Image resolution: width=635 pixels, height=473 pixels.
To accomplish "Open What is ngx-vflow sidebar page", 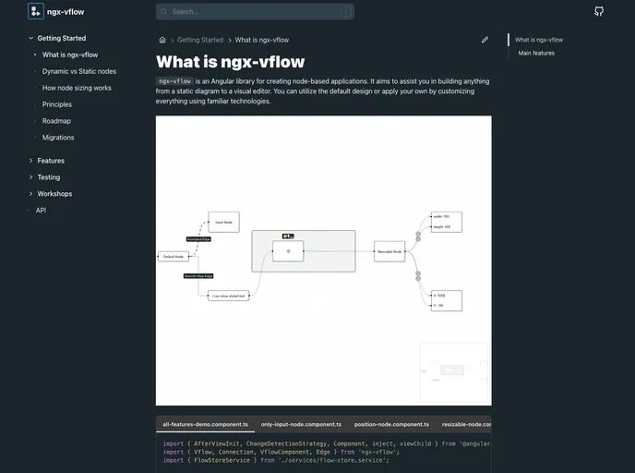I will (x=70, y=55).
